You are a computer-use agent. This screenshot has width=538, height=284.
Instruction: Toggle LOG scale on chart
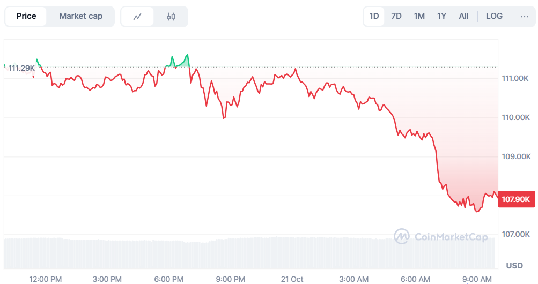494,16
